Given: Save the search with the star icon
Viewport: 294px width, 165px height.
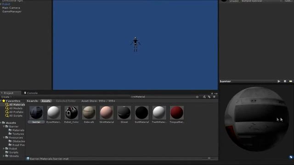Looking at the screenshot, I should tap(215, 97).
